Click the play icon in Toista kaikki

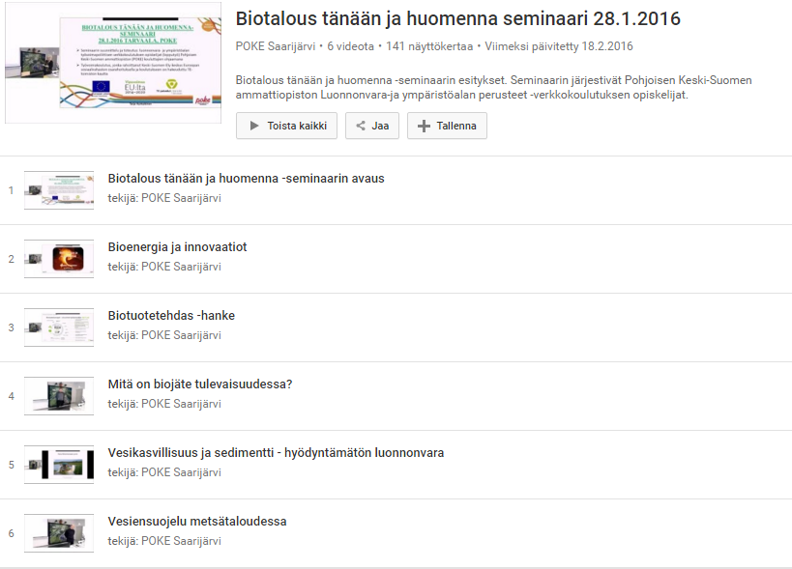(x=254, y=126)
